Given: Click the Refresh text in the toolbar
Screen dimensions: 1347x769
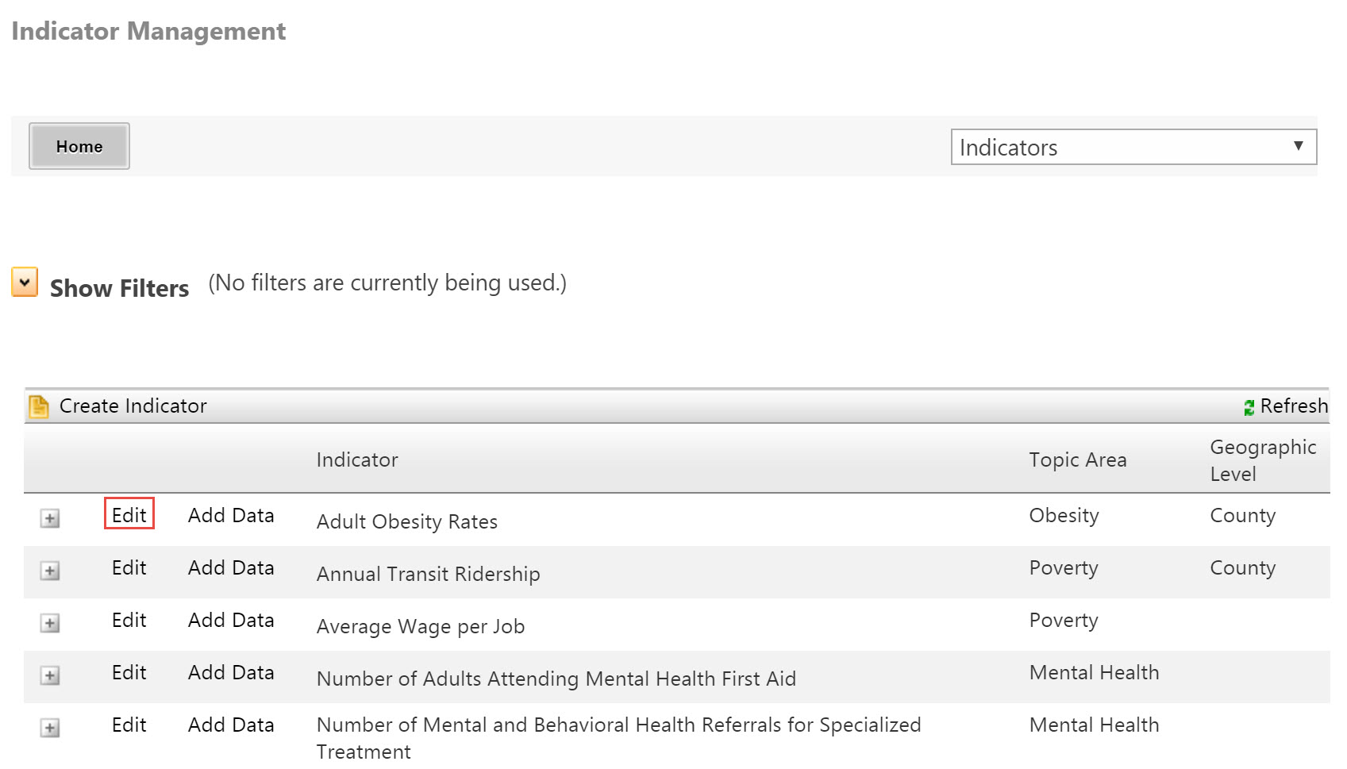Looking at the screenshot, I should (1294, 406).
